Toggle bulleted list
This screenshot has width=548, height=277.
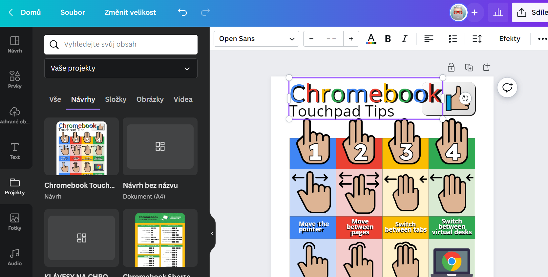tap(453, 39)
